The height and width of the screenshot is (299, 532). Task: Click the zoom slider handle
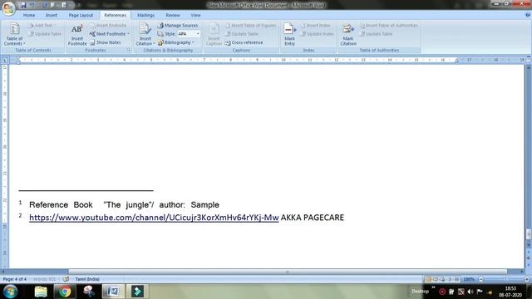pyautogui.click(x=507, y=279)
